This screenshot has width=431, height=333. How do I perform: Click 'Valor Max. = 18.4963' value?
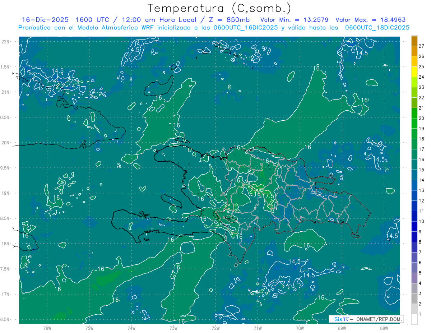coord(370,20)
